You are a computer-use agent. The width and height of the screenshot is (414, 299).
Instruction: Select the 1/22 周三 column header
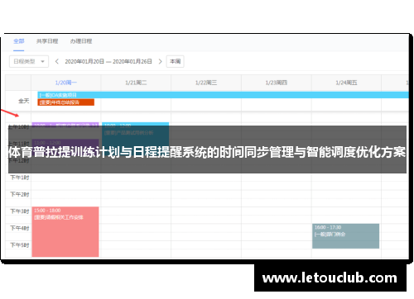206,83
